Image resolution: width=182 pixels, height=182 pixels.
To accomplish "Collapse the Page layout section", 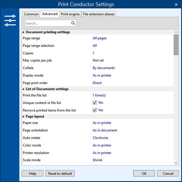I will point(23,116).
